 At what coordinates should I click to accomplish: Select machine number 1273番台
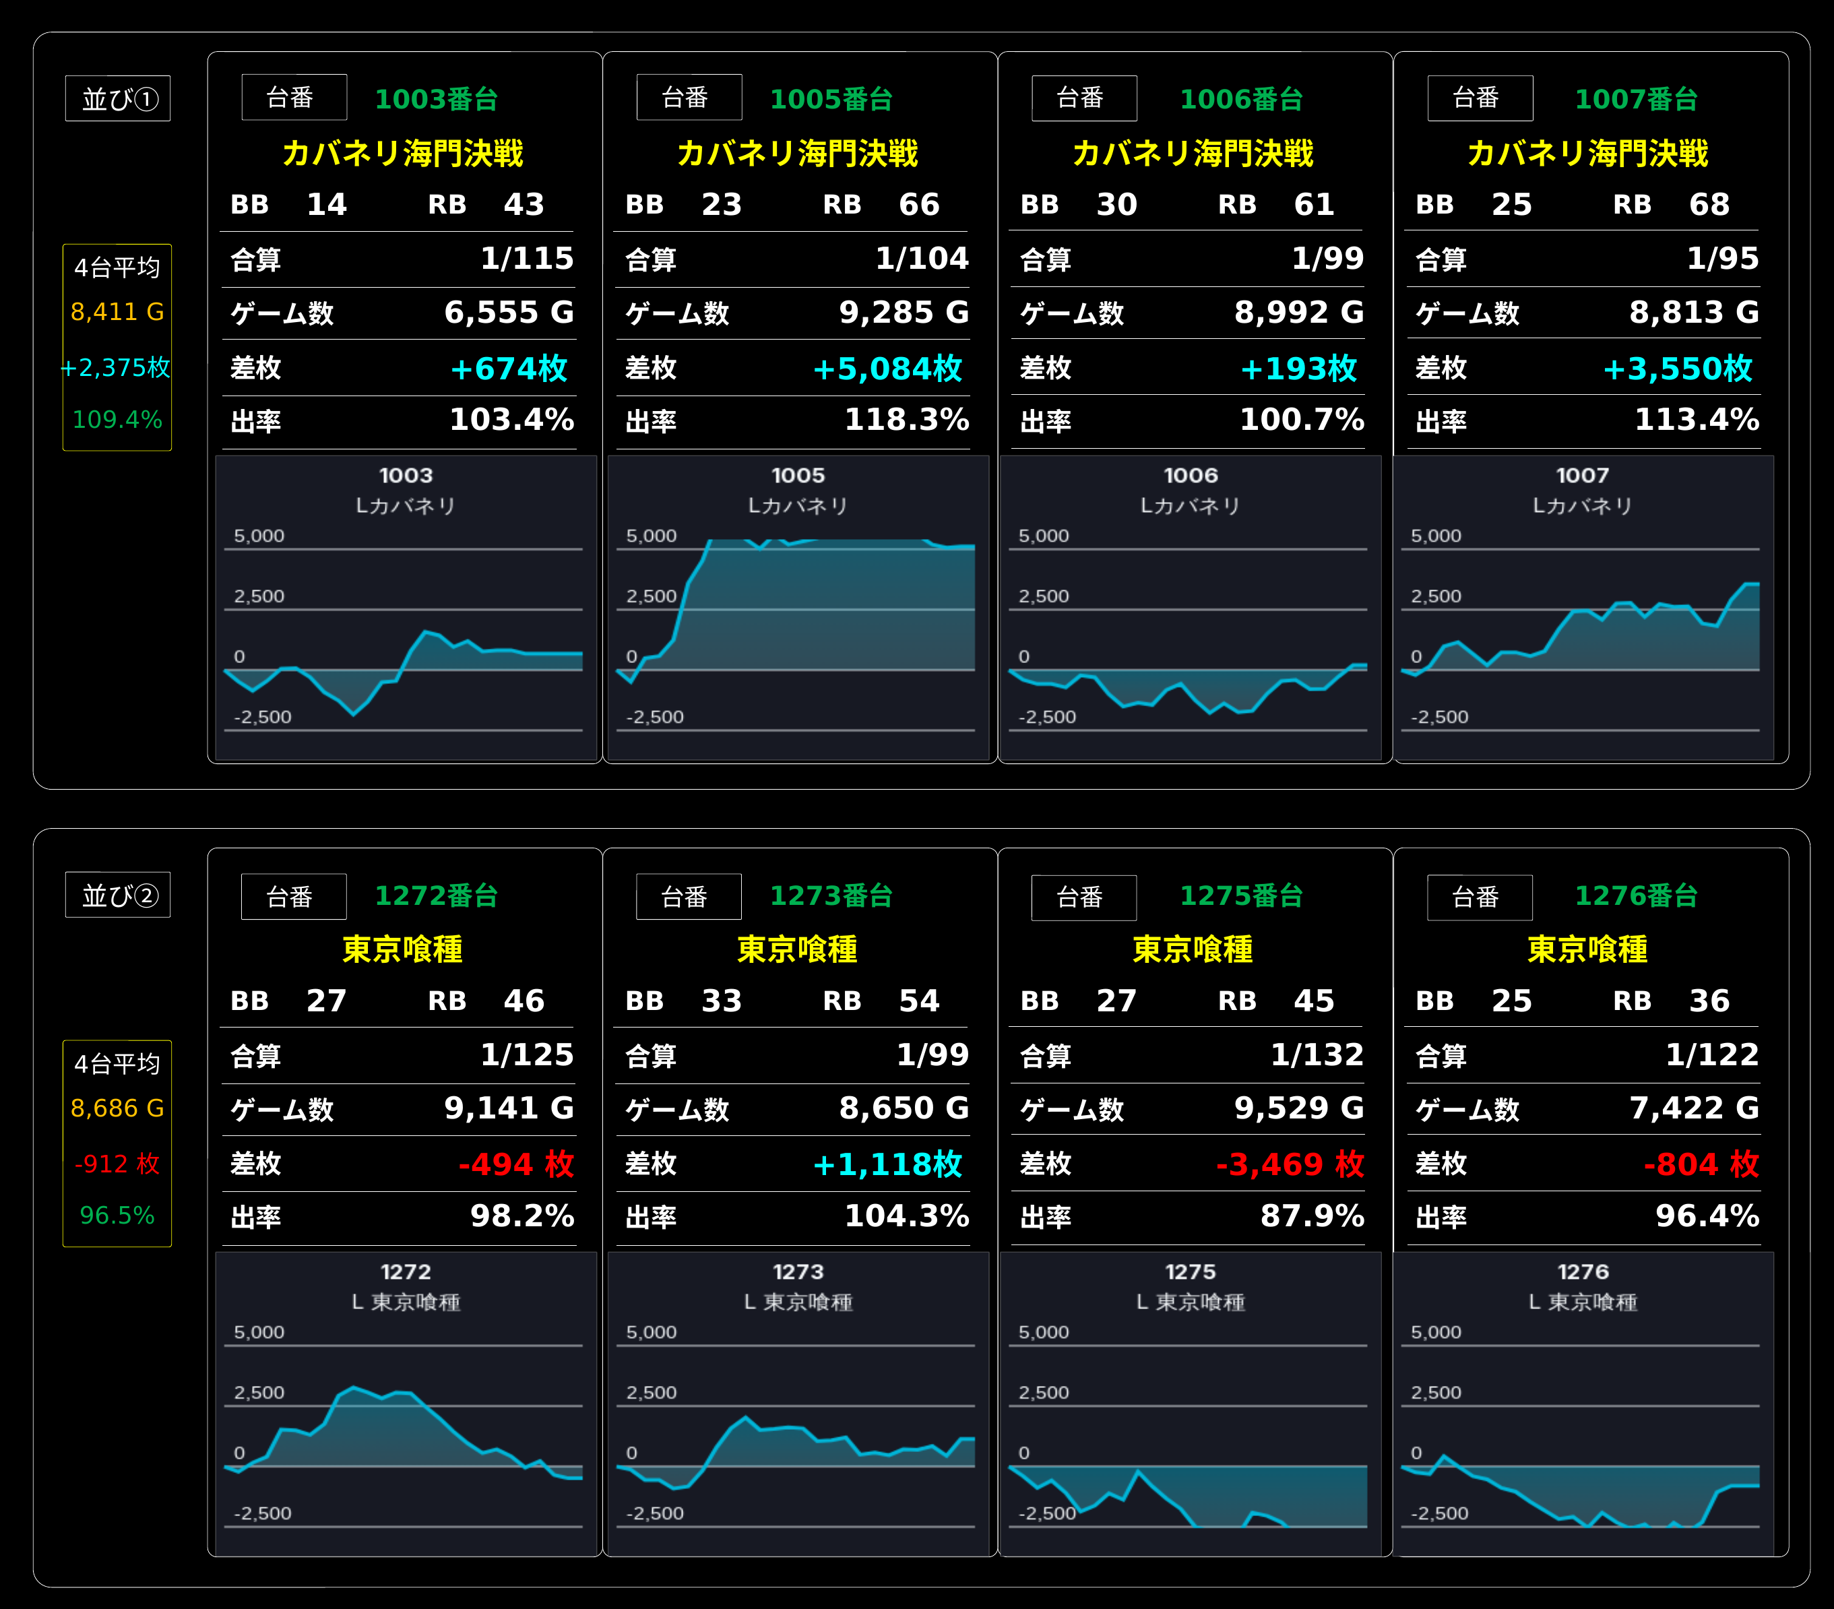click(x=831, y=895)
